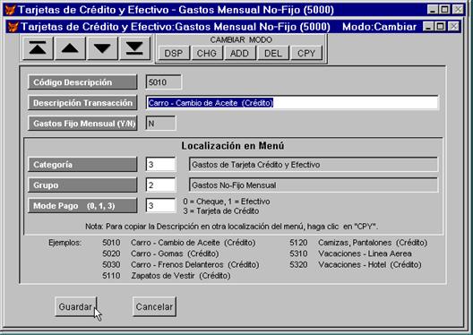Switch to DEL delete mode
The image size is (473, 335).
[x=273, y=54]
